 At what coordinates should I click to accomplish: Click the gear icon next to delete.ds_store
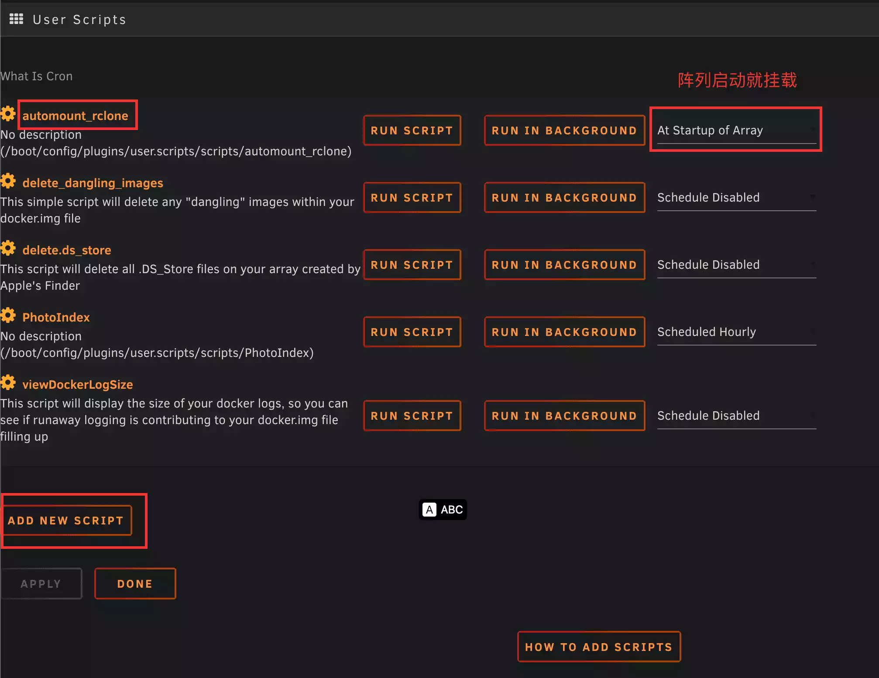coord(8,248)
